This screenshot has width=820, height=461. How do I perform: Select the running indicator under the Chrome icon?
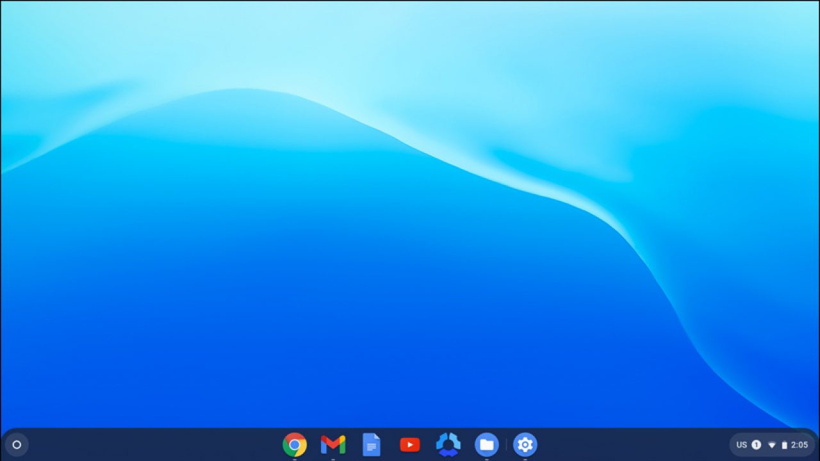click(x=295, y=458)
